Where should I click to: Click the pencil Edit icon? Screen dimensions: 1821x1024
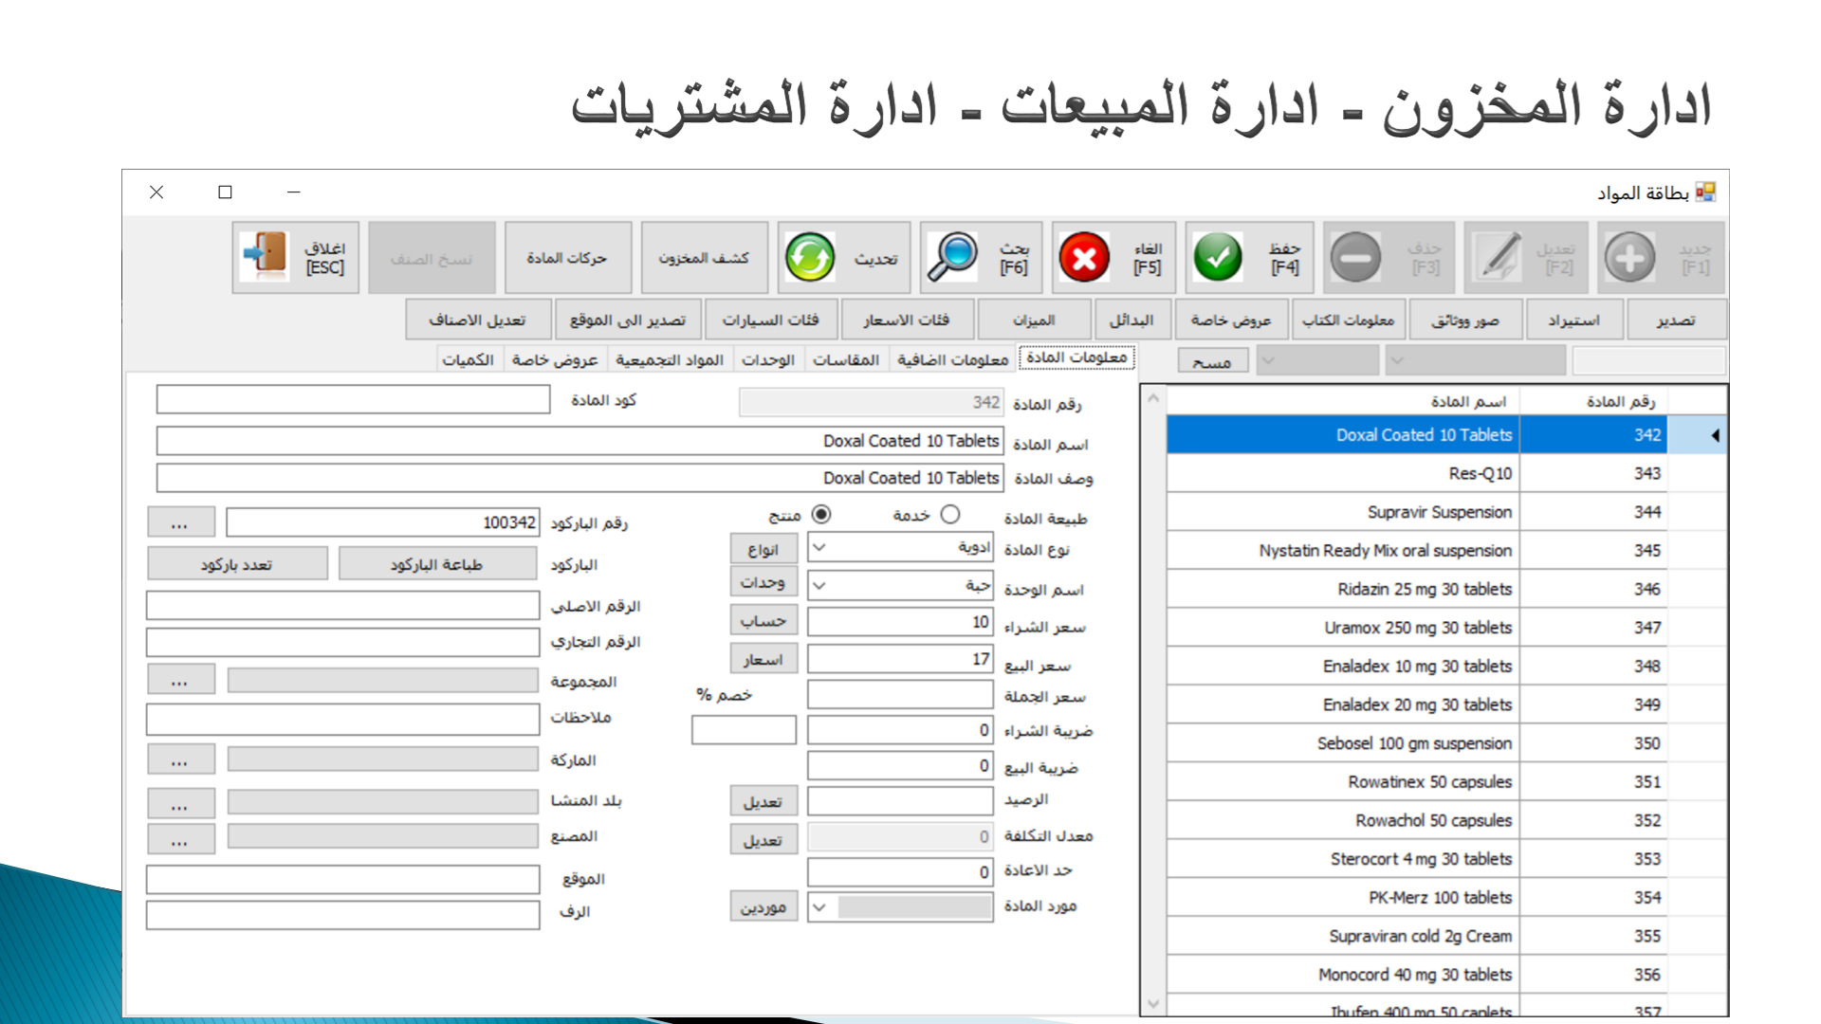(x=1498, y=258)
